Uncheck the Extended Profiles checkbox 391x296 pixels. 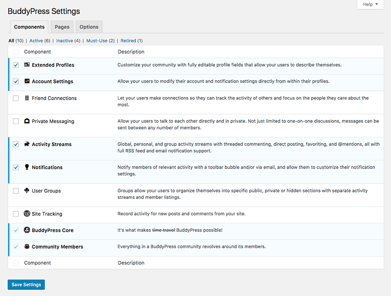click(x=16, y=65)
